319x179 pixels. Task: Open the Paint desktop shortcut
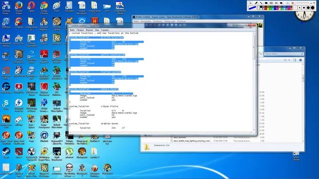point(56,7)
